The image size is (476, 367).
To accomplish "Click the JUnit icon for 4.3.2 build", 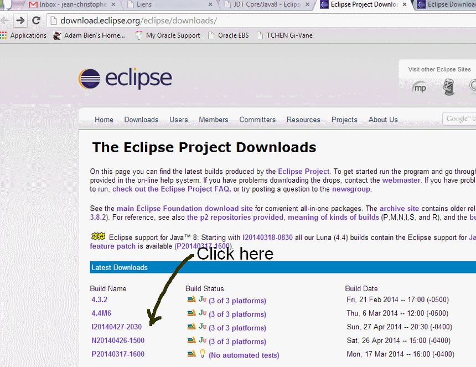I will (203, 300).
